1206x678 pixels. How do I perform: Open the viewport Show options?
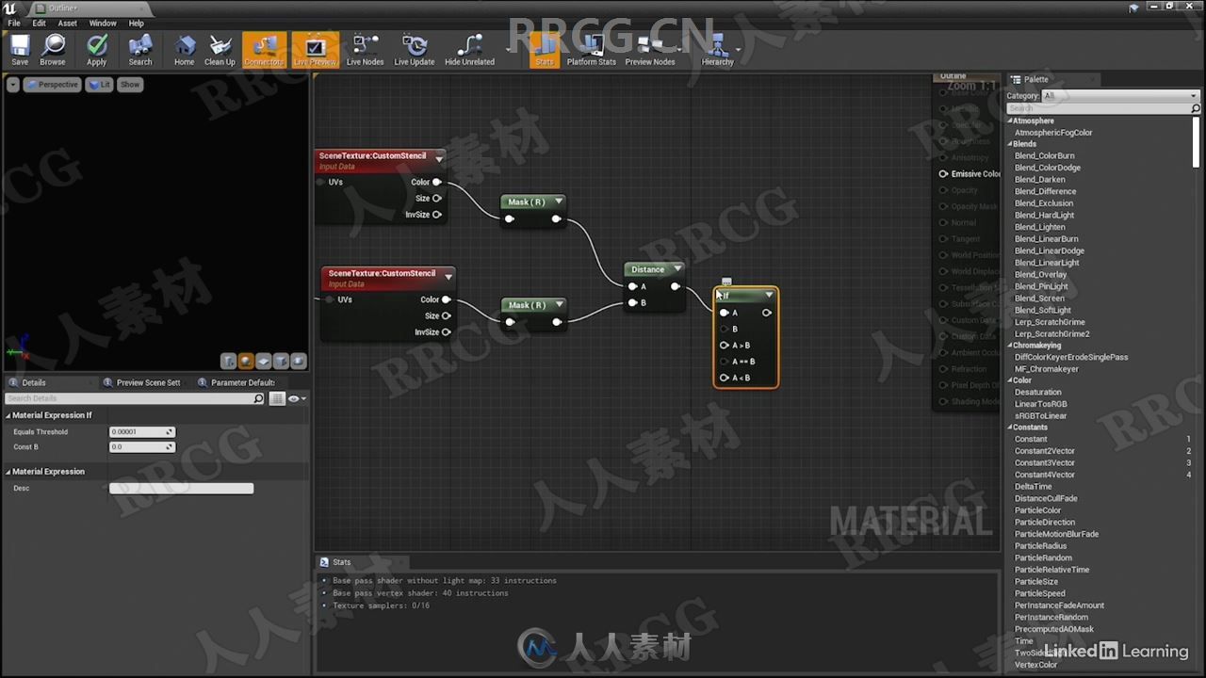(x=130, y=85)
